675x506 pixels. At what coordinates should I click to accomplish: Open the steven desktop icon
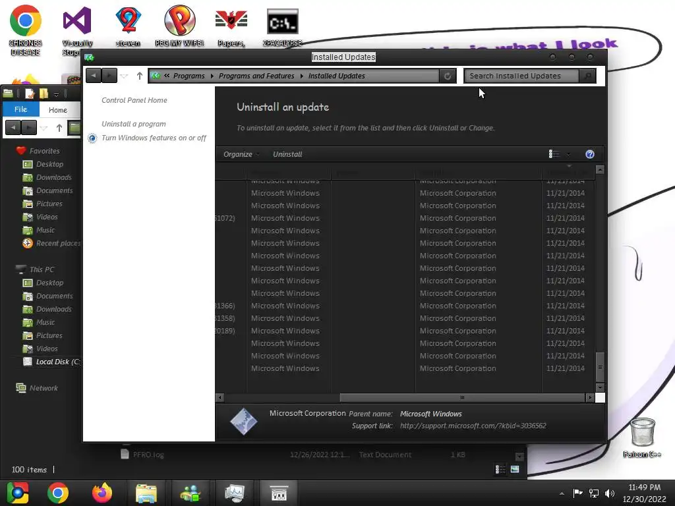point(128,26)
